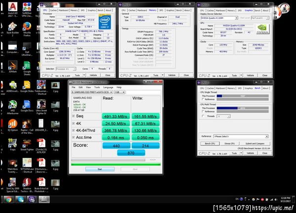
Task: Open the Perf Level dropdown in Graphics window
Action: coord(260,18)
